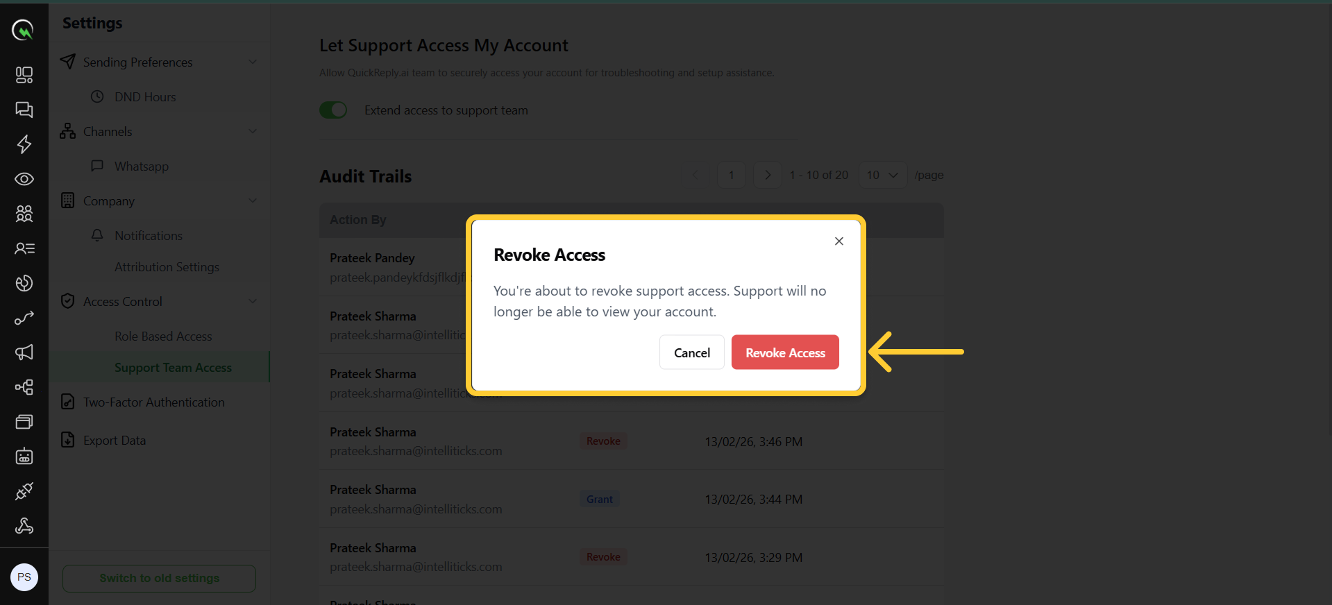Open Export Data settings
This screenshot has height=605, width=1332.
(115, 441)
